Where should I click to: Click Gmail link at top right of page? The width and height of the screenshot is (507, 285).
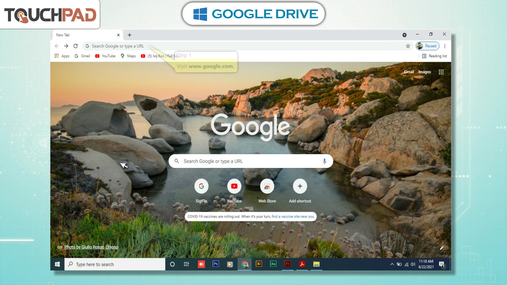[x=409, y=72]
